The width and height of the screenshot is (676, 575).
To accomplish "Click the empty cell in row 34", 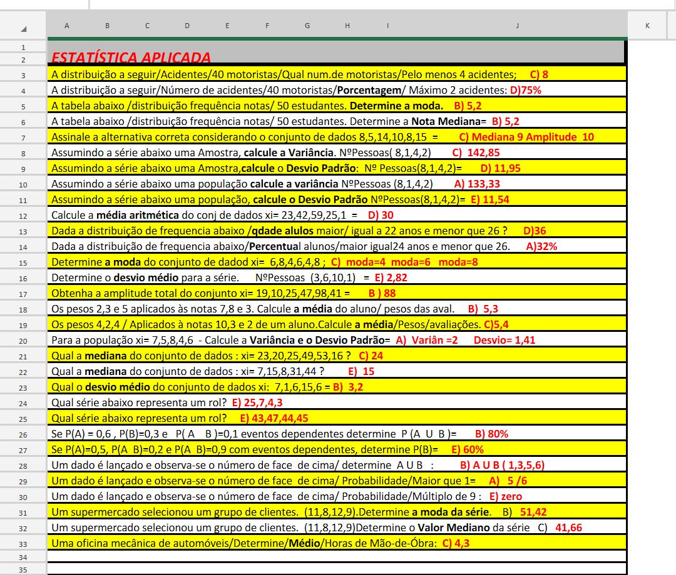I will 336,556.
